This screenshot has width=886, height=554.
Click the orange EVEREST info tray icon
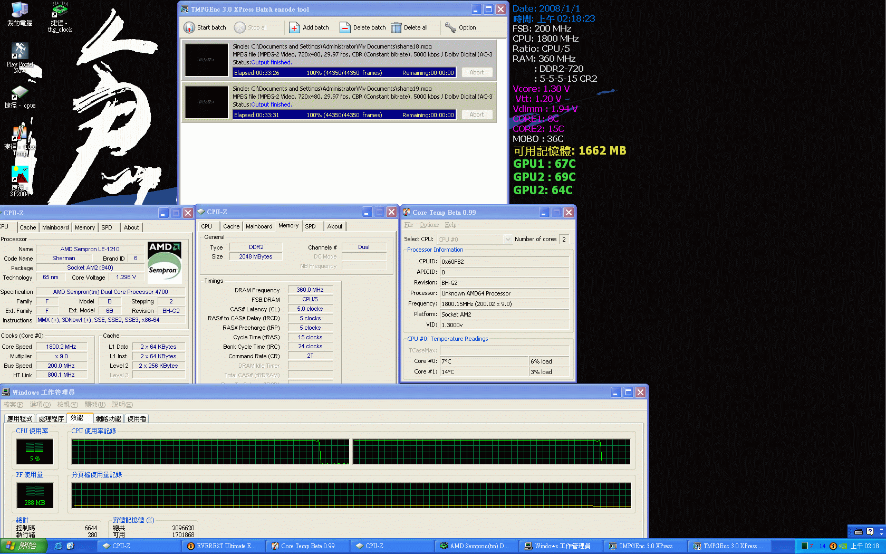click(833, 546)
